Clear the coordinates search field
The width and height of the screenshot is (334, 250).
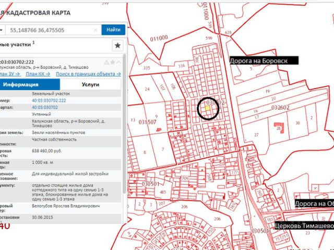point(96,30)
